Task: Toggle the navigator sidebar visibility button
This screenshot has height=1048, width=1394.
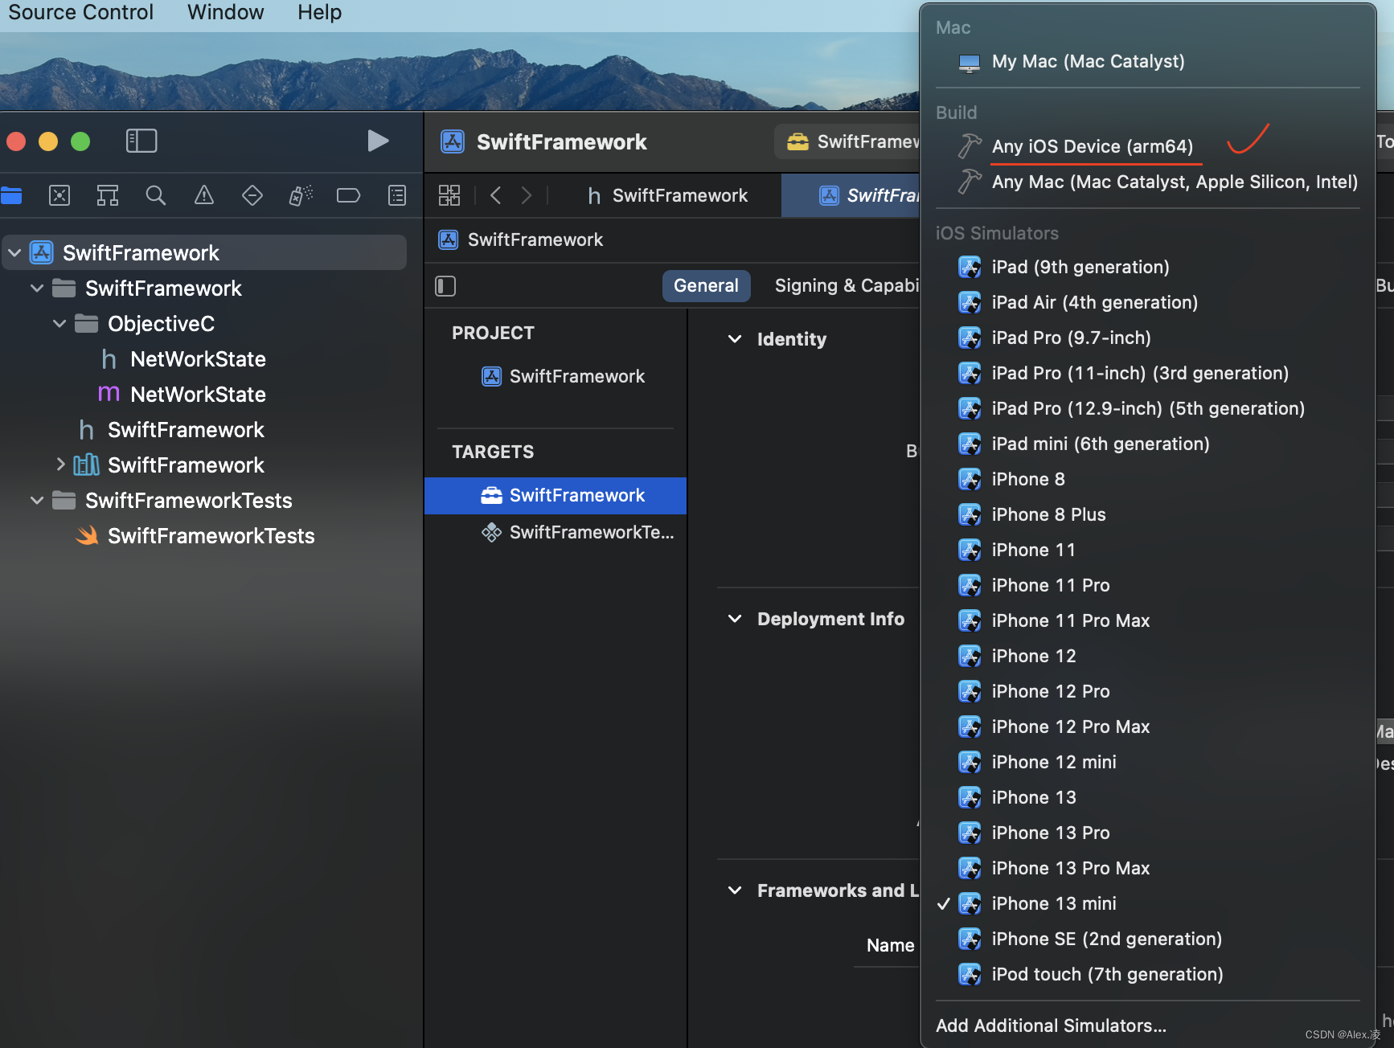Action: click(x=141, y=141)
